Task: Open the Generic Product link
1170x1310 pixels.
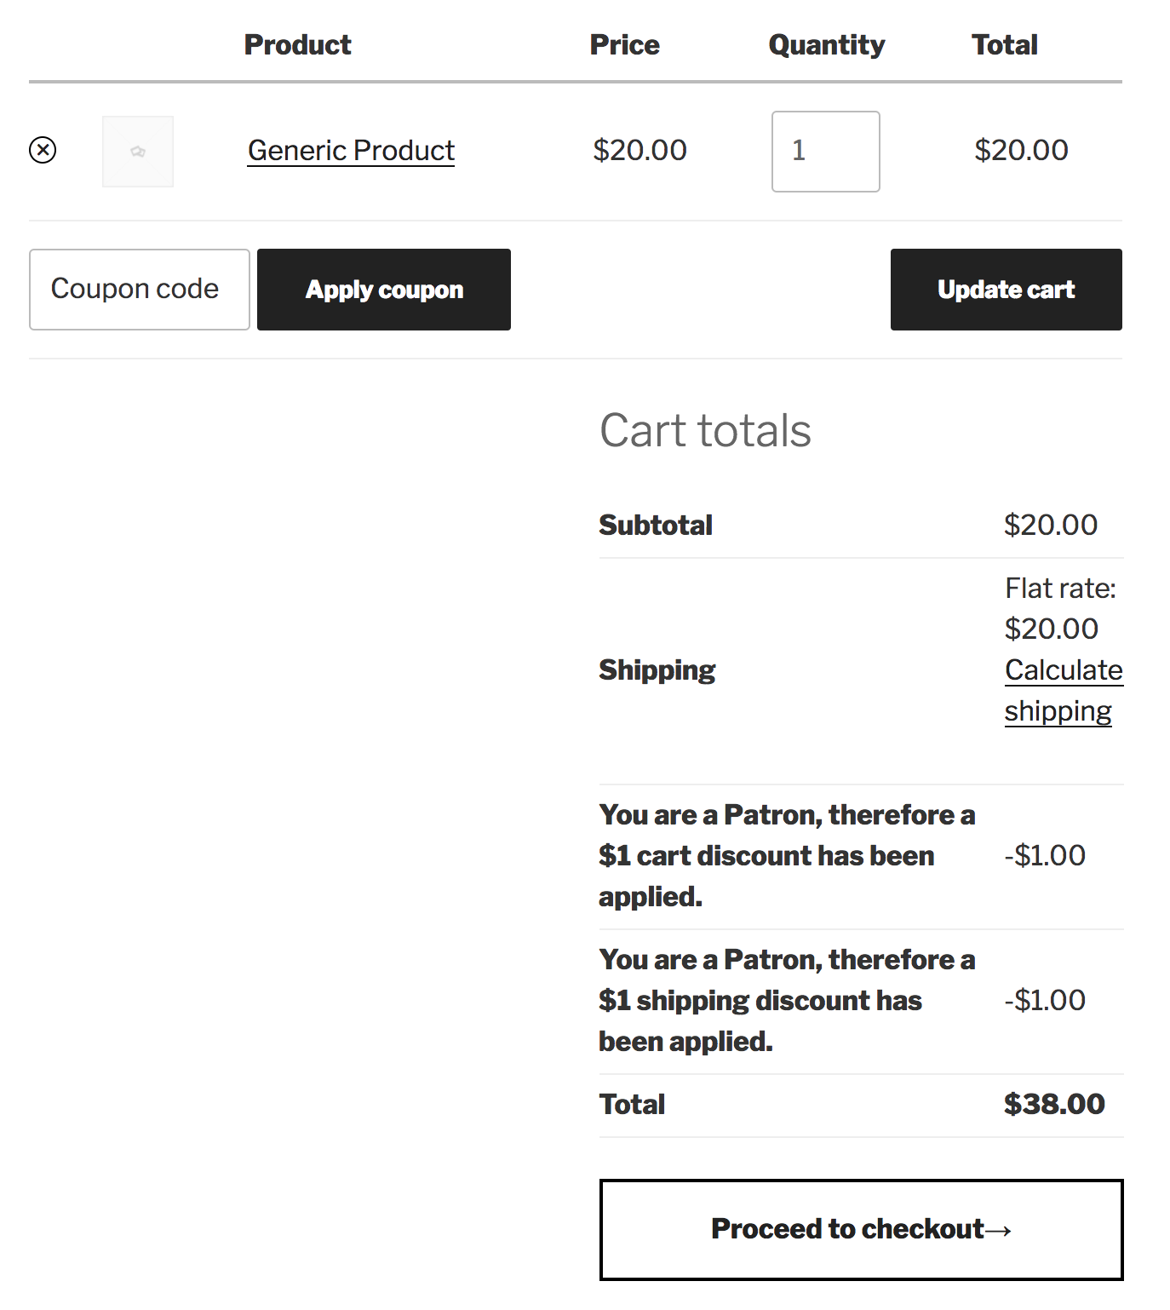Action: [x=351, y=151]
